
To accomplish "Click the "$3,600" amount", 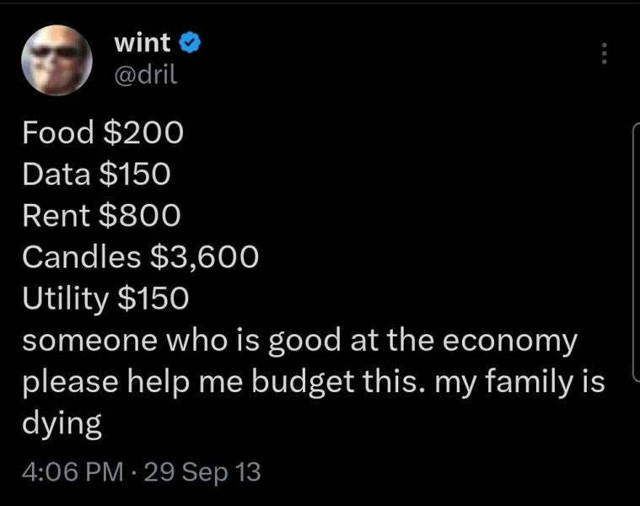I will tap(203, 257).
